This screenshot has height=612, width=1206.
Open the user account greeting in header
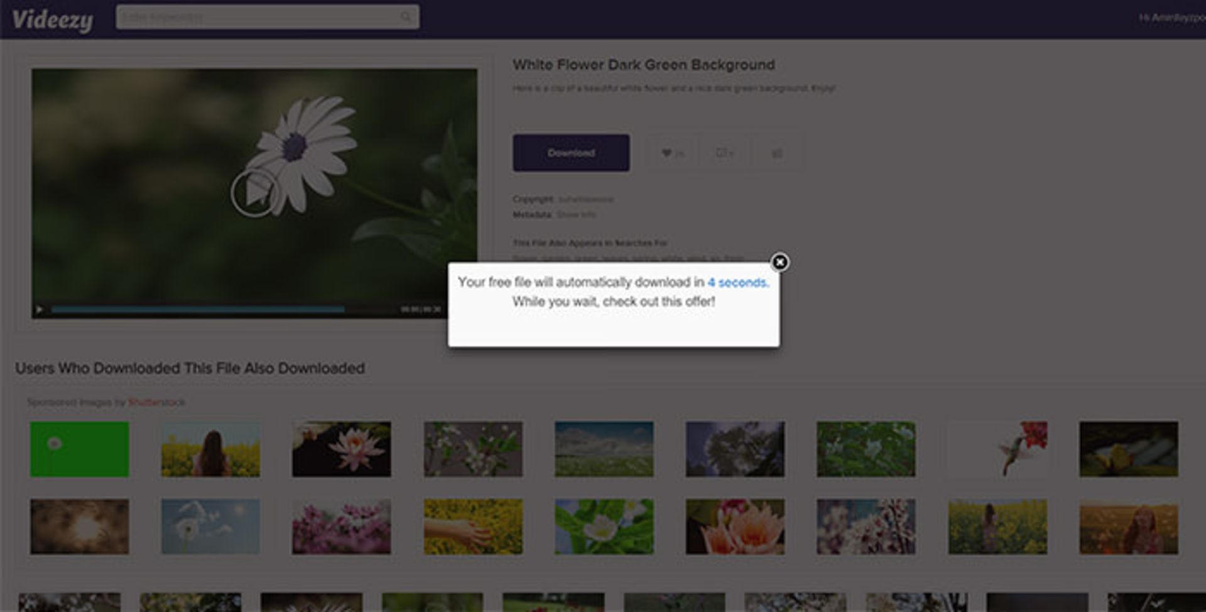pos(1171,18)
